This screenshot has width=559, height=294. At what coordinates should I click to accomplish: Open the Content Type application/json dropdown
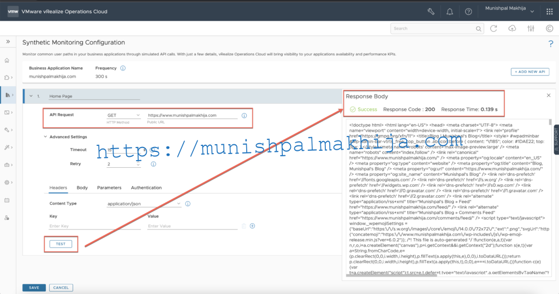coord(144,204)
